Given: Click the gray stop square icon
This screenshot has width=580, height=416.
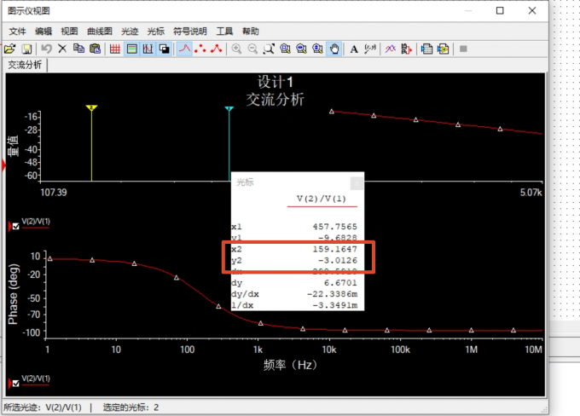Looking at the screenshot, I should pos(463,49).
